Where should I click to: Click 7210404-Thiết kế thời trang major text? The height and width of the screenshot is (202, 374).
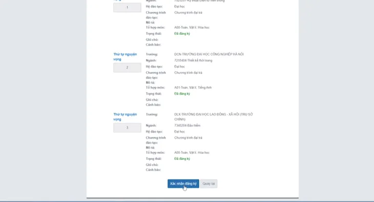coord(193,60)
